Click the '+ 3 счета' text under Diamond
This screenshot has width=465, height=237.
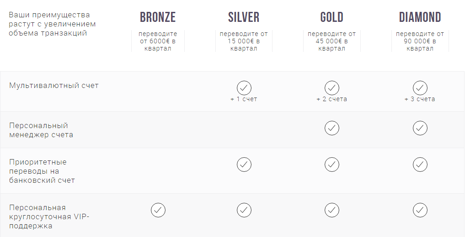coord(420,99)
